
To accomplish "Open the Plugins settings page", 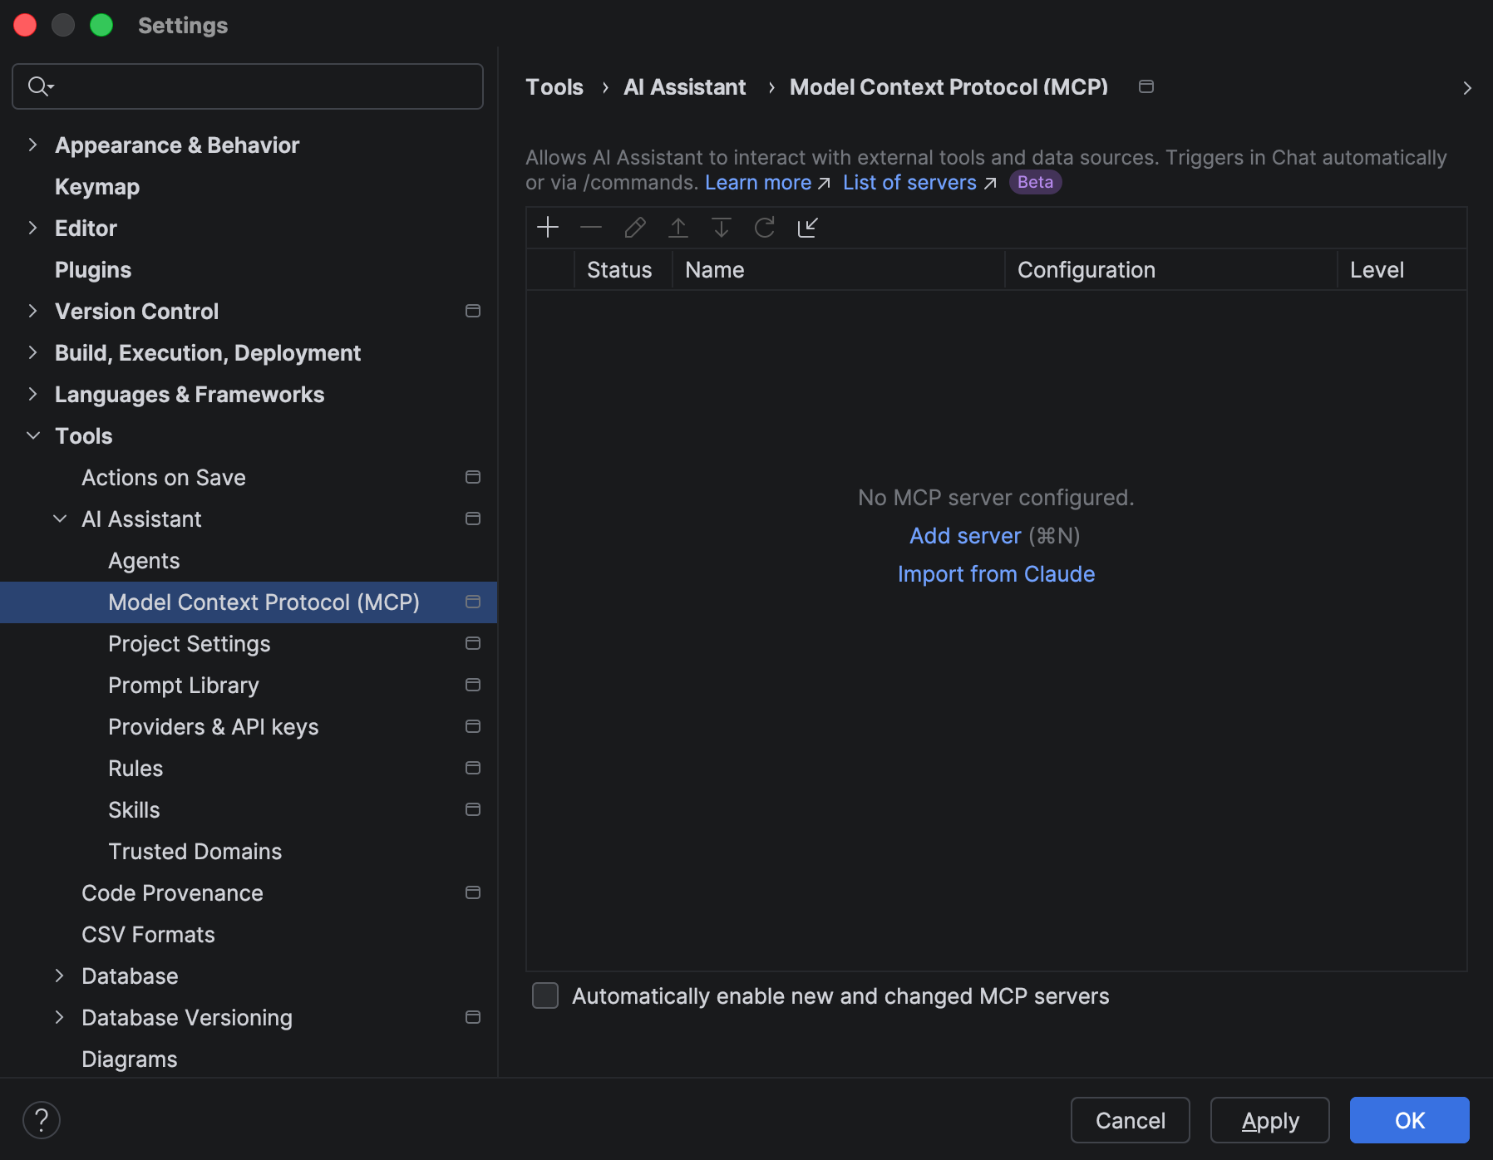I will [93, 270].
